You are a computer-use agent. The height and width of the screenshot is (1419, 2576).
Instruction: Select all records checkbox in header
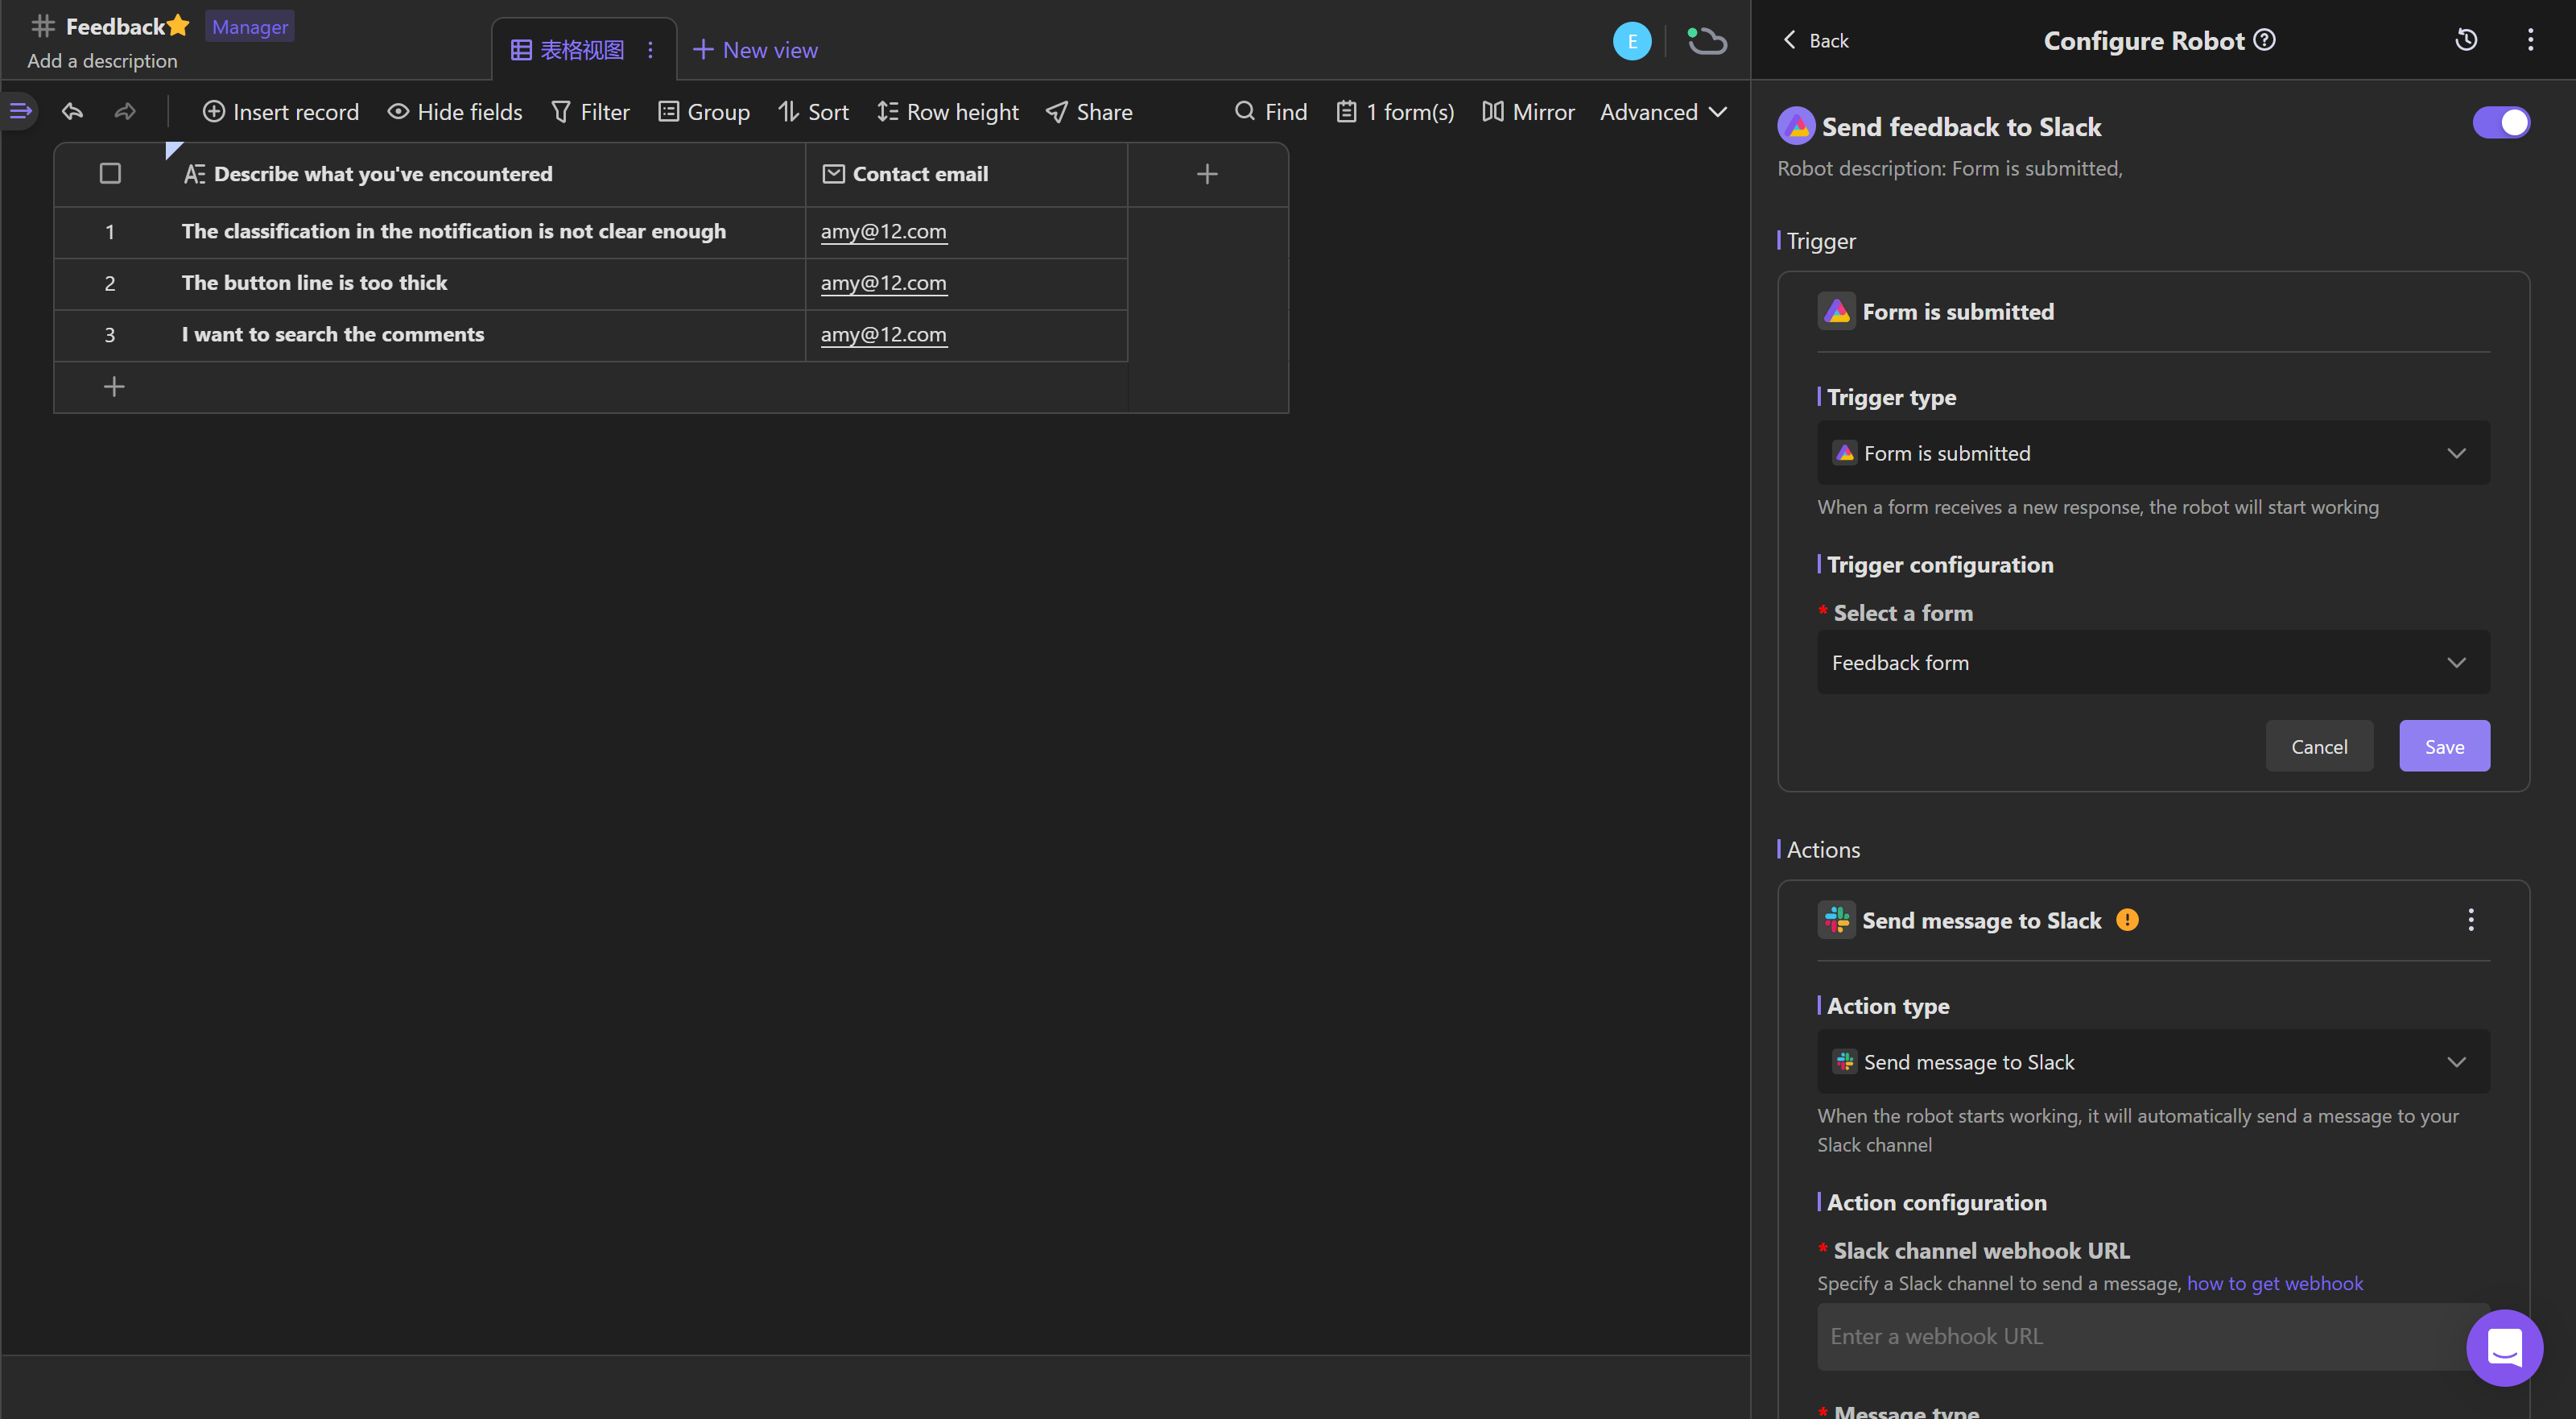click(x=110, y=174)
